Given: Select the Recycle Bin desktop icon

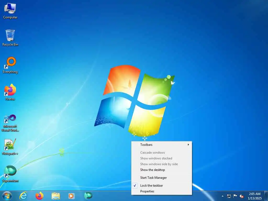Looking at the screenshot, I should coord(10,38).
